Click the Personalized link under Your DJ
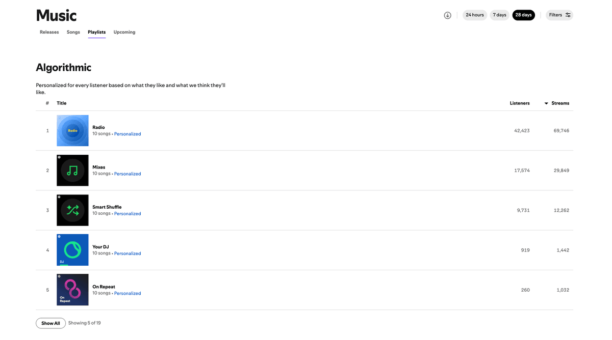Image resolution: width=612 pixels, height=340 pixels. pos(127,253)
